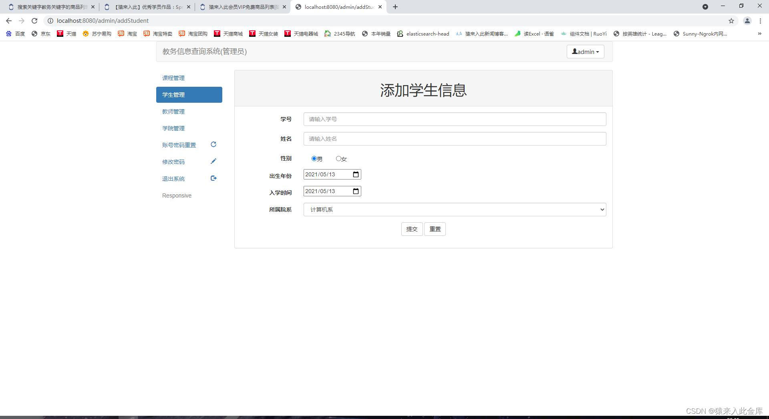This screenshot has height=419, width=769.
Task: Open the 京东 bookmark
Action: (x=41, y=34)
